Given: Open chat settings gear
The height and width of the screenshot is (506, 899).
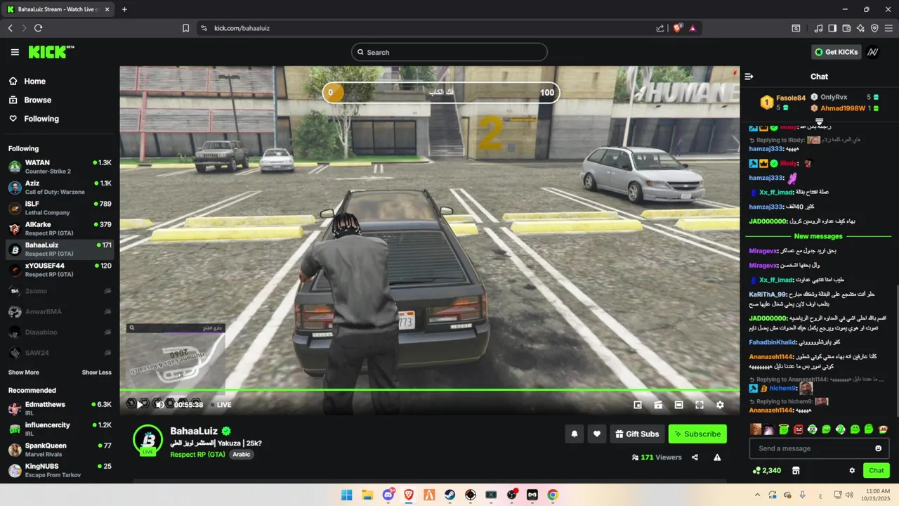Looking at the screenshot, I should (852, 470).
